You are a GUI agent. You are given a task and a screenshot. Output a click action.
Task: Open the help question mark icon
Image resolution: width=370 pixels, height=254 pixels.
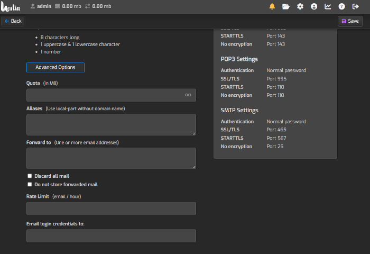pyautogui.click(x=341, y=6)
